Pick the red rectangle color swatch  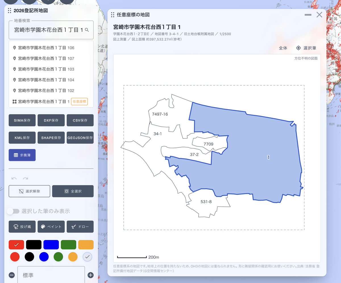coord(16,245)
